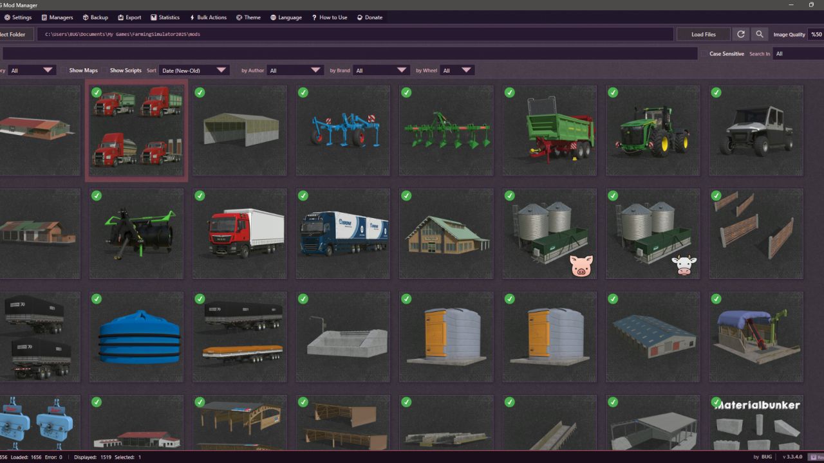This screenshot has width=824, height=463.
Task: Open the by Author dropdown
Action: point(295,70)
